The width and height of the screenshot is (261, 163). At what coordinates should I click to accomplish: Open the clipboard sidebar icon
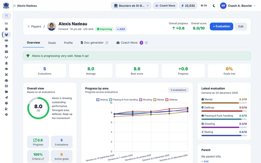point(6,63)
